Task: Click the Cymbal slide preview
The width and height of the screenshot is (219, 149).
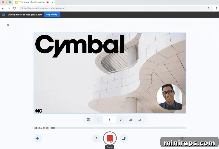Action: click(x=110, y=73)
